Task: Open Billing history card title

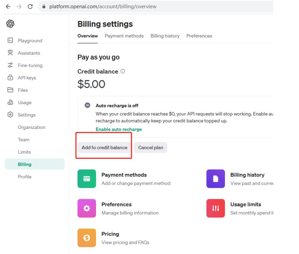Action: [x=247, y=175]
